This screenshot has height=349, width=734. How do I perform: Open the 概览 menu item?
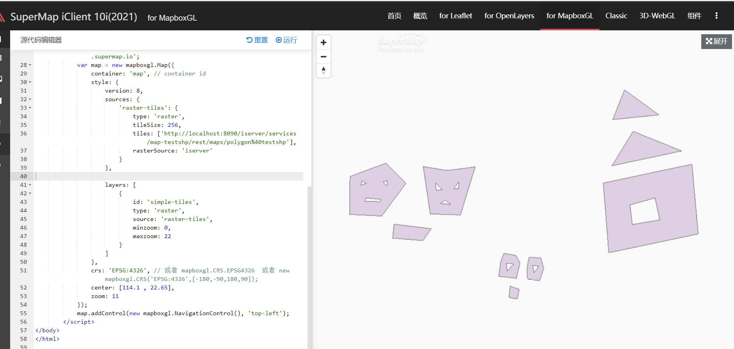pos(420,16)
